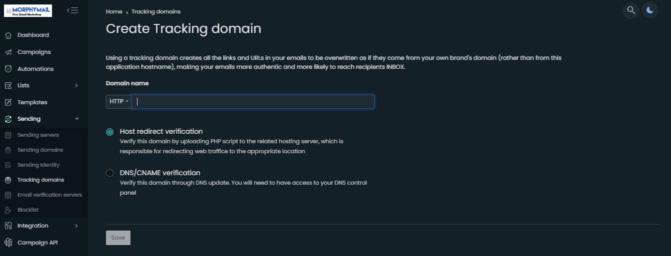671x256 pixels.
Task: Click the MorphyMail logo
Action: click(28, 10)
